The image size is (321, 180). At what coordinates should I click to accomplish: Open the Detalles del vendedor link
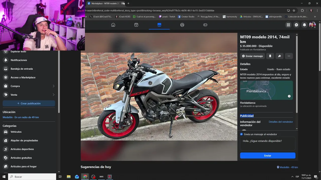[x=281, y=122]
